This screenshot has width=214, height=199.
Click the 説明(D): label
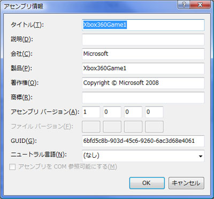tap(22, 40)
